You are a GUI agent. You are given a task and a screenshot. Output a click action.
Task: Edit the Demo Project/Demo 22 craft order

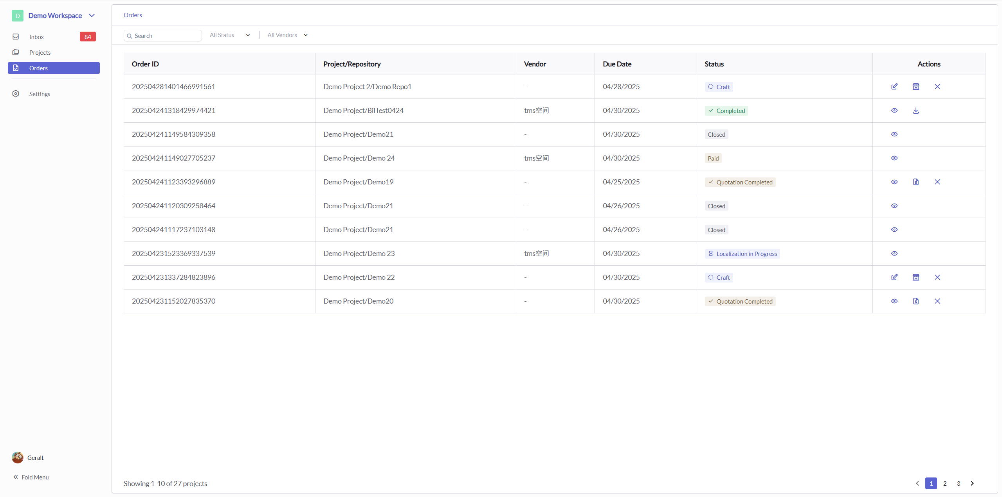coord(894,277)
